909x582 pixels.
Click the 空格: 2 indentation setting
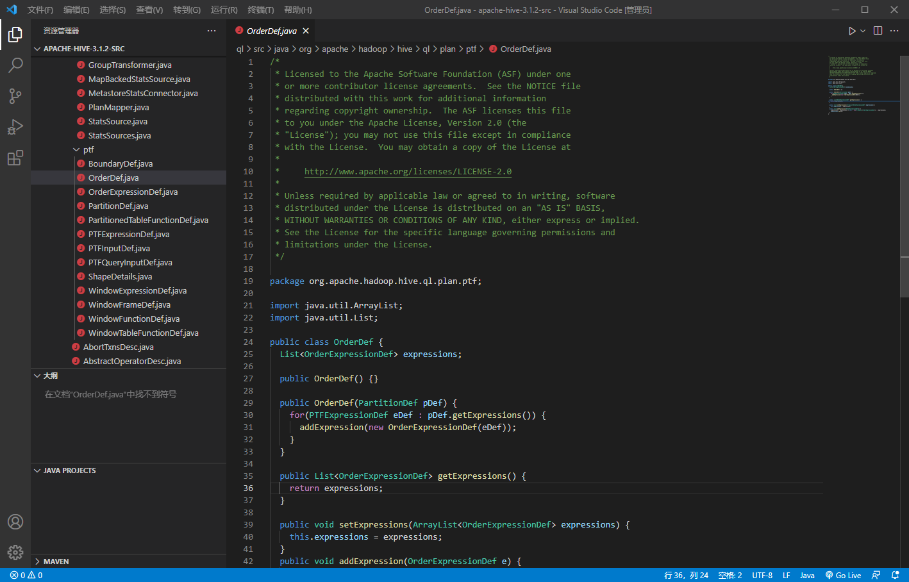click(730, 575)
